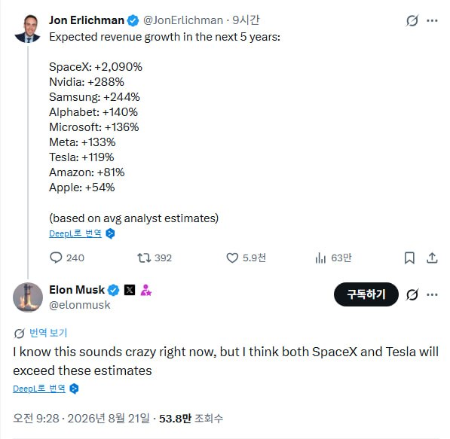Open Grok icon on Jon Erlichman's tweet
The width and height of the screenshot is (450, 439).
(x=412, y=20)
